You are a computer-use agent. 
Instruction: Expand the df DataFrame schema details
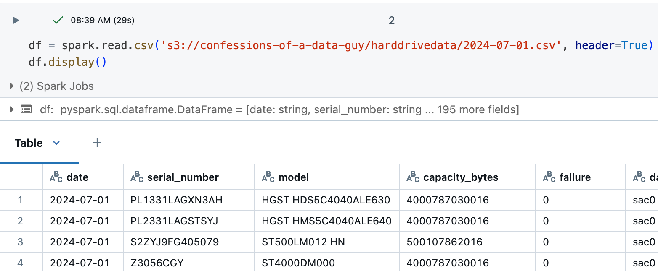click(x=12, y=110)
